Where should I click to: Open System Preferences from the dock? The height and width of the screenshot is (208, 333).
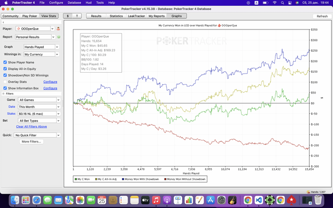pos(221,200)
